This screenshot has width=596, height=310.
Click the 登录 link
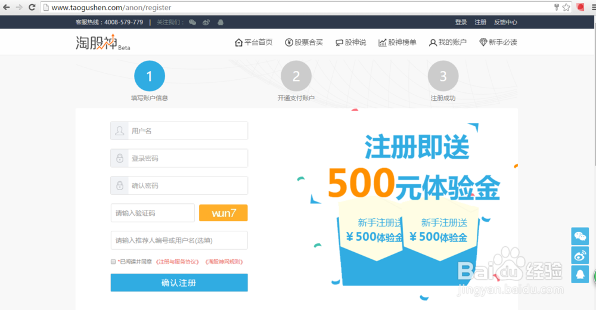click(x=461, y=23)
